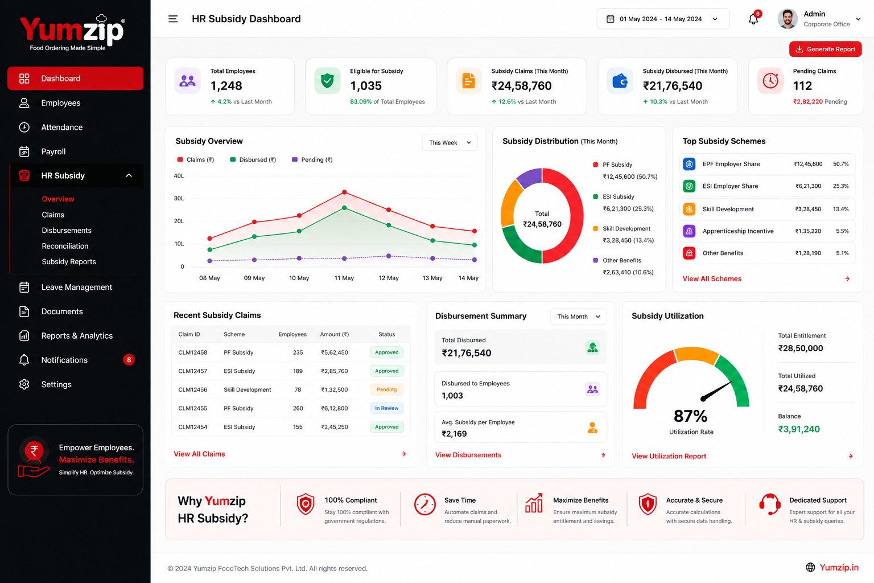Screen dimensions: 874x583
Task: Click the Disbursed to Employees people icon
Action: tap(592, 389)
